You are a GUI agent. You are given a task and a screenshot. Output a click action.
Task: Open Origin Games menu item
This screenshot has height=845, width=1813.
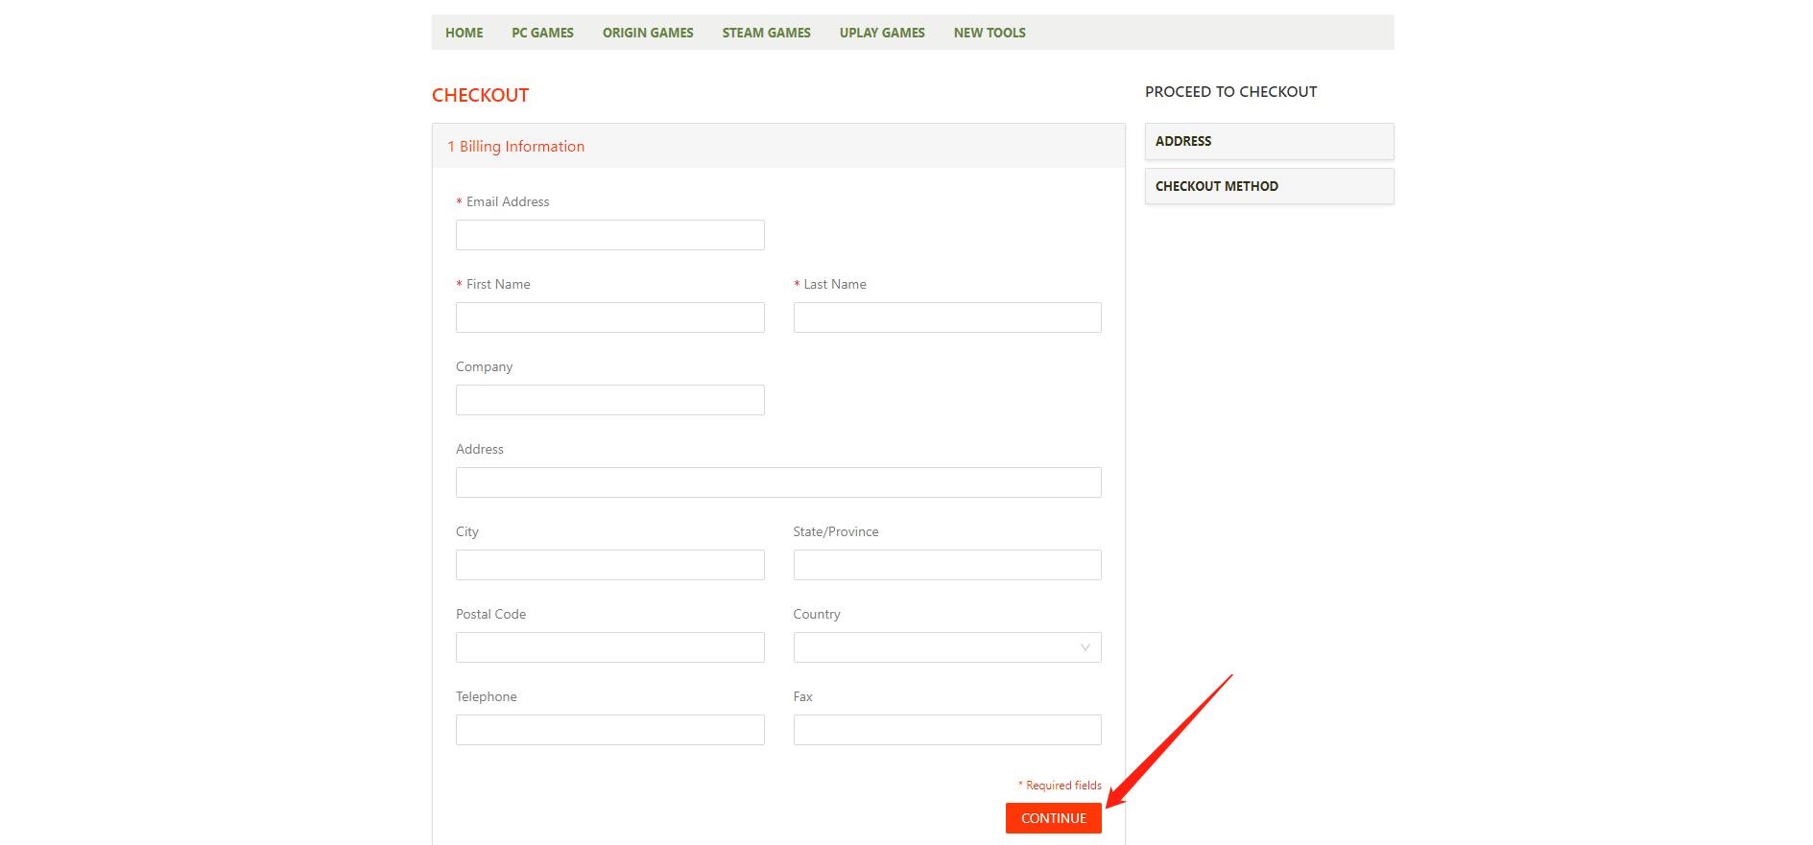(648, 33)
